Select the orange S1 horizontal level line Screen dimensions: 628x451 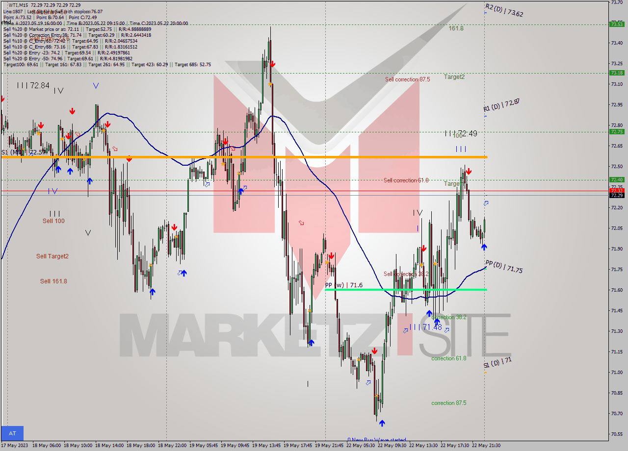[x=244, y=157]
